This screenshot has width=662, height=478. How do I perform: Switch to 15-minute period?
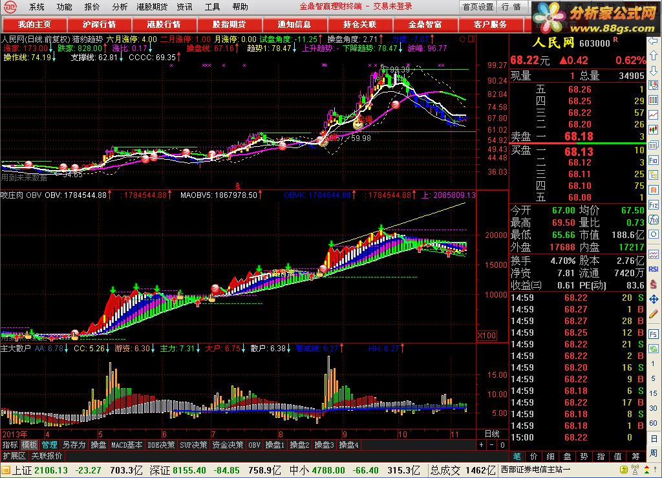point(653,393)
